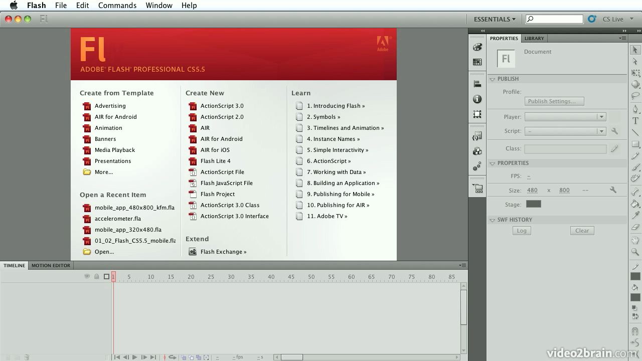642x361 pixels.
Task: Click the Clear button
Action: coord(582,231)
